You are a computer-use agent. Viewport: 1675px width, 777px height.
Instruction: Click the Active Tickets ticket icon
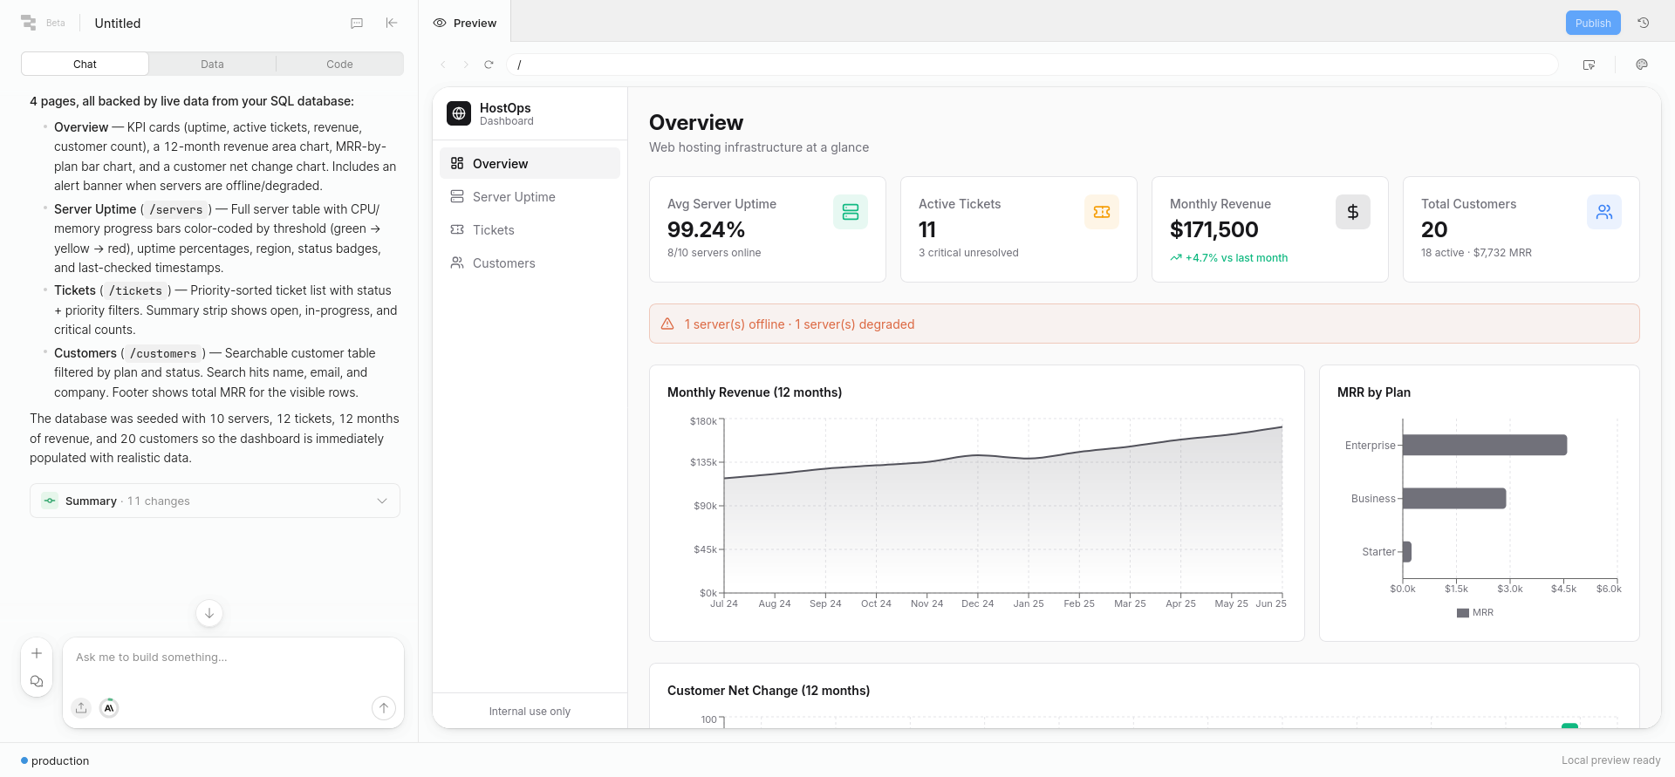(x=1102, y=212)
